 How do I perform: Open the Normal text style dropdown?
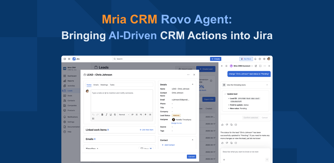click(124, 115)
